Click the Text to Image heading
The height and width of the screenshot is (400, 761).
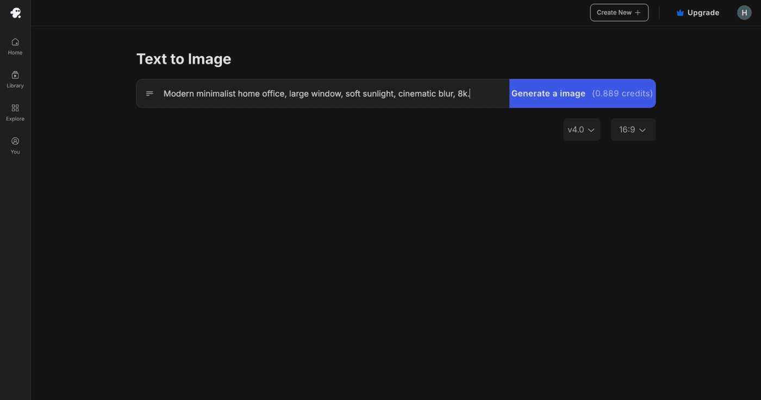184,59
